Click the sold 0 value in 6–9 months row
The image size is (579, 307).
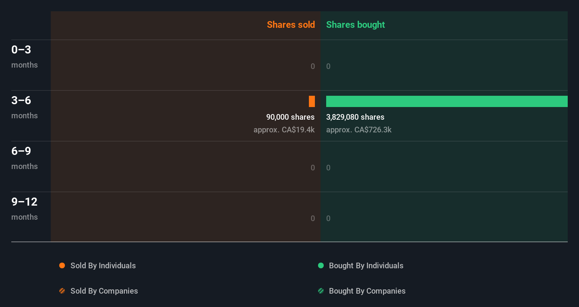313,168
